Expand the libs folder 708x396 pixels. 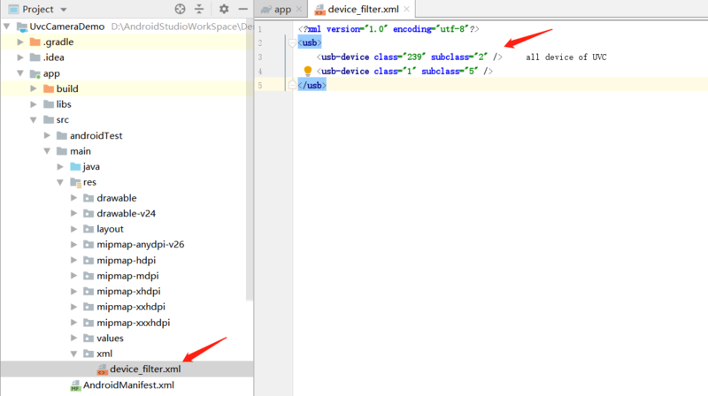click(34, 104)
